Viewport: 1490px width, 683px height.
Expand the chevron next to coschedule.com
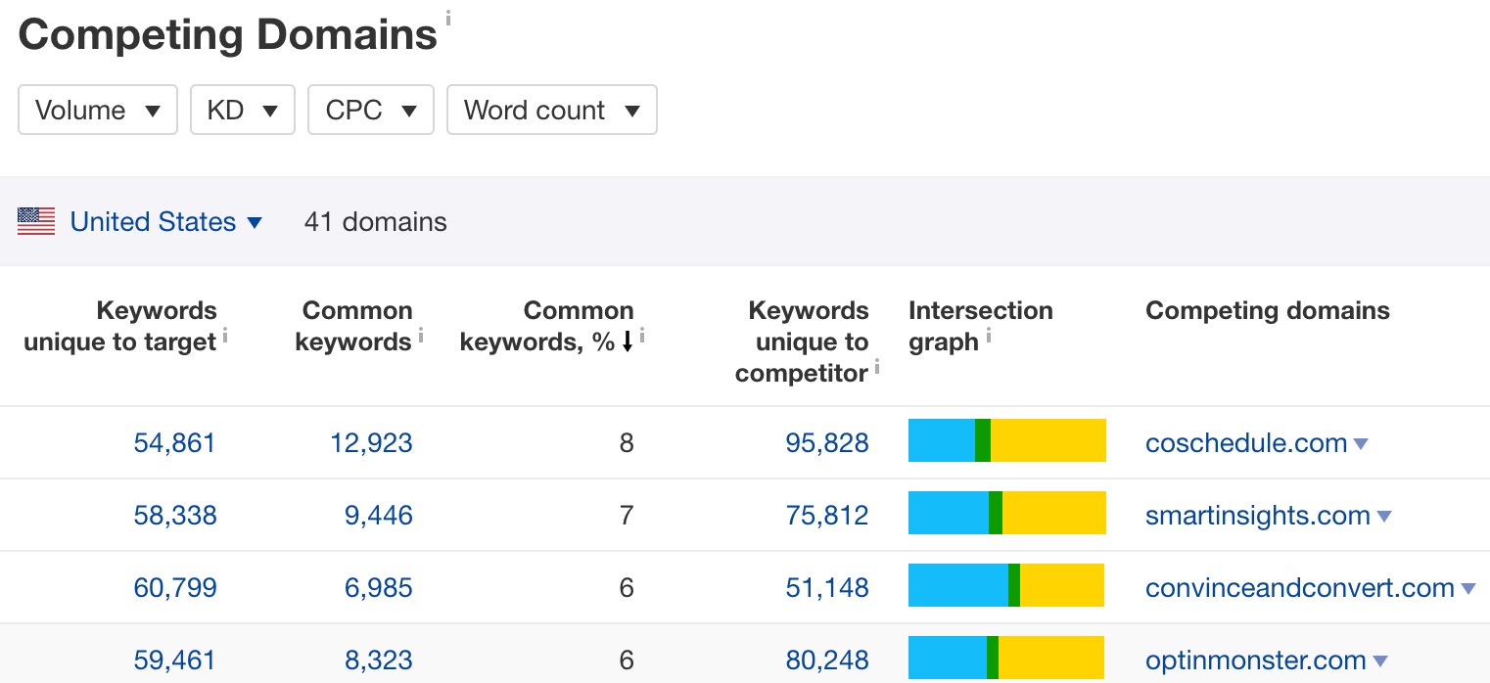pyautogui.click(x=1361, y=443)
